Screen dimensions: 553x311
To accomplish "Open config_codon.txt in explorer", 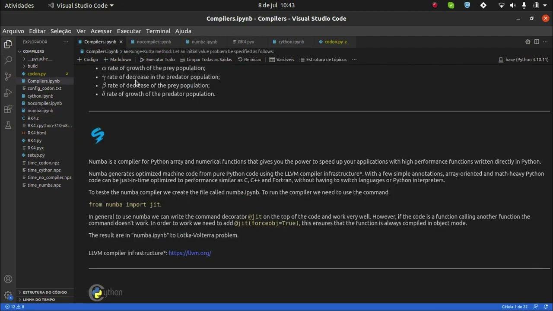I will point(44,89).
